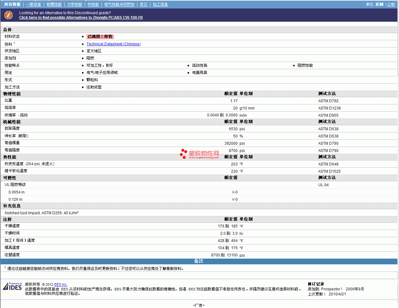This screenshot has height=308, width=399.
Task: Click the 加工（熔体）温度 row label
Action: click(x=20, y=240)
